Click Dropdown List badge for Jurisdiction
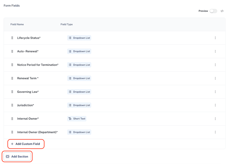 click(79, 105)
